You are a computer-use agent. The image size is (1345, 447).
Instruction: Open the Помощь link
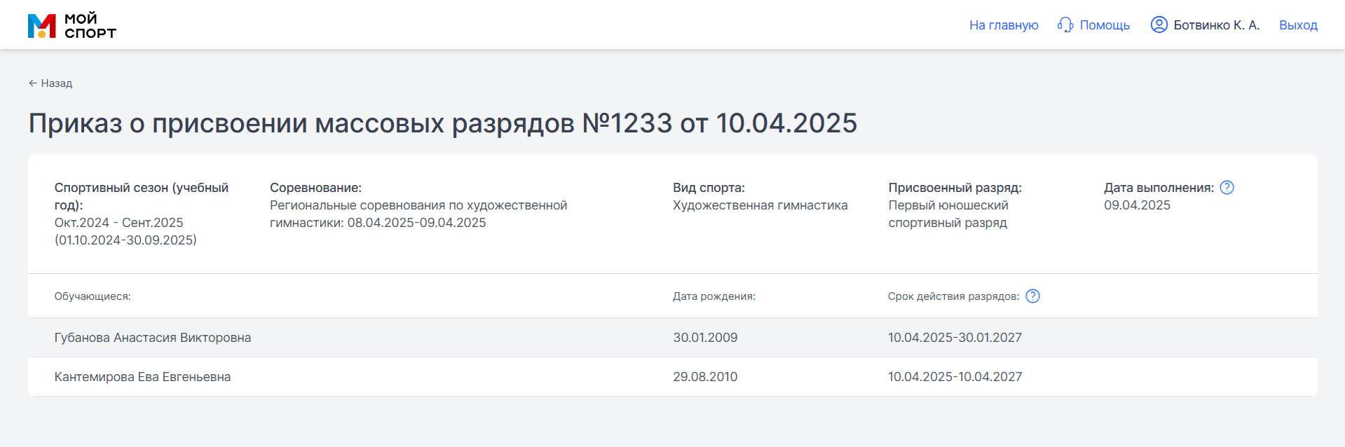pos(1105,25)
